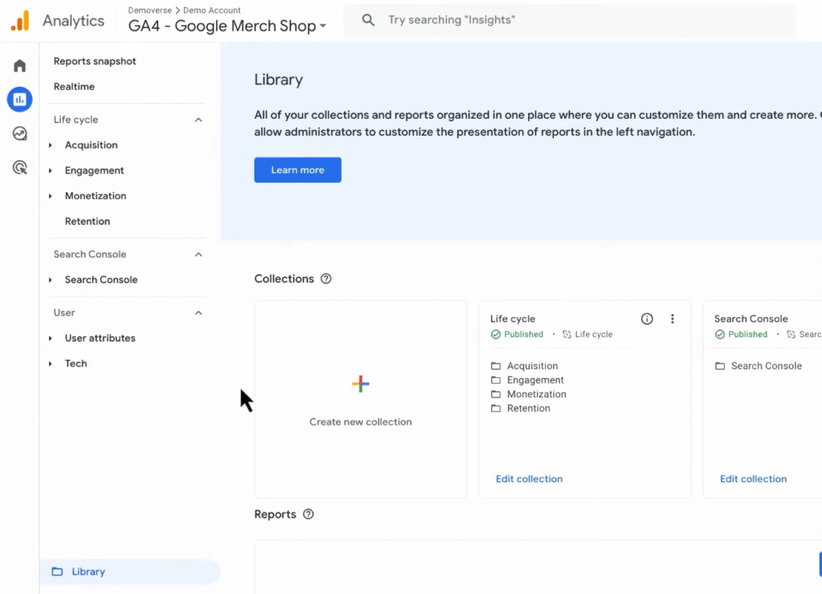Collapse the Search Console sidebar section
Screen dimensions: 822x594
pos(198,254)
